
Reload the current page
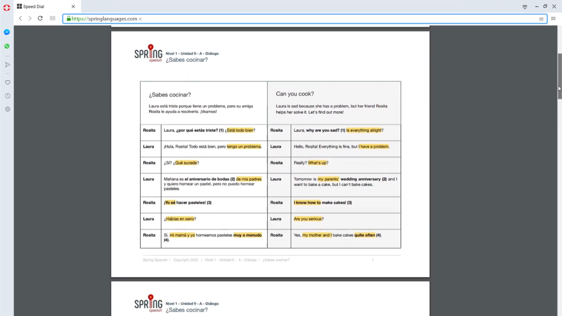point(40,18)
